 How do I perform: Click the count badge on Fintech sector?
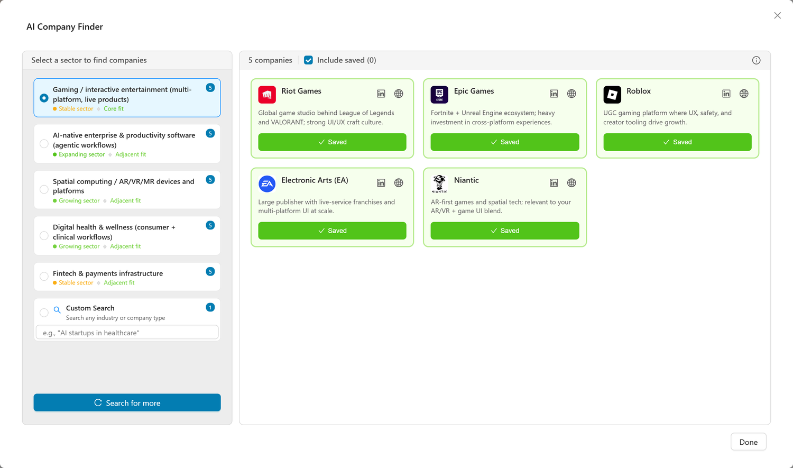point(210,271)
